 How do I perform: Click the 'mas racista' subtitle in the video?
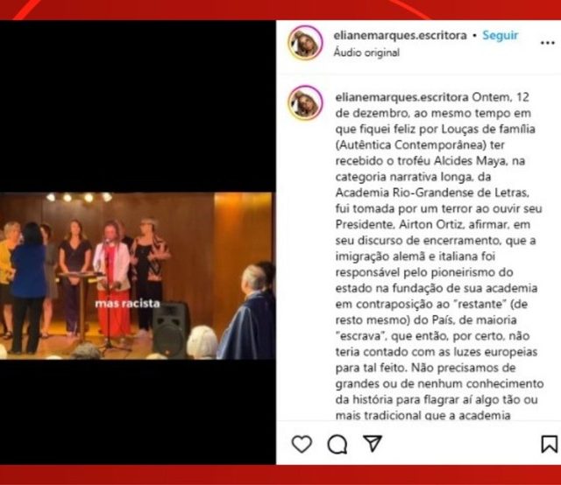[127, 304]
